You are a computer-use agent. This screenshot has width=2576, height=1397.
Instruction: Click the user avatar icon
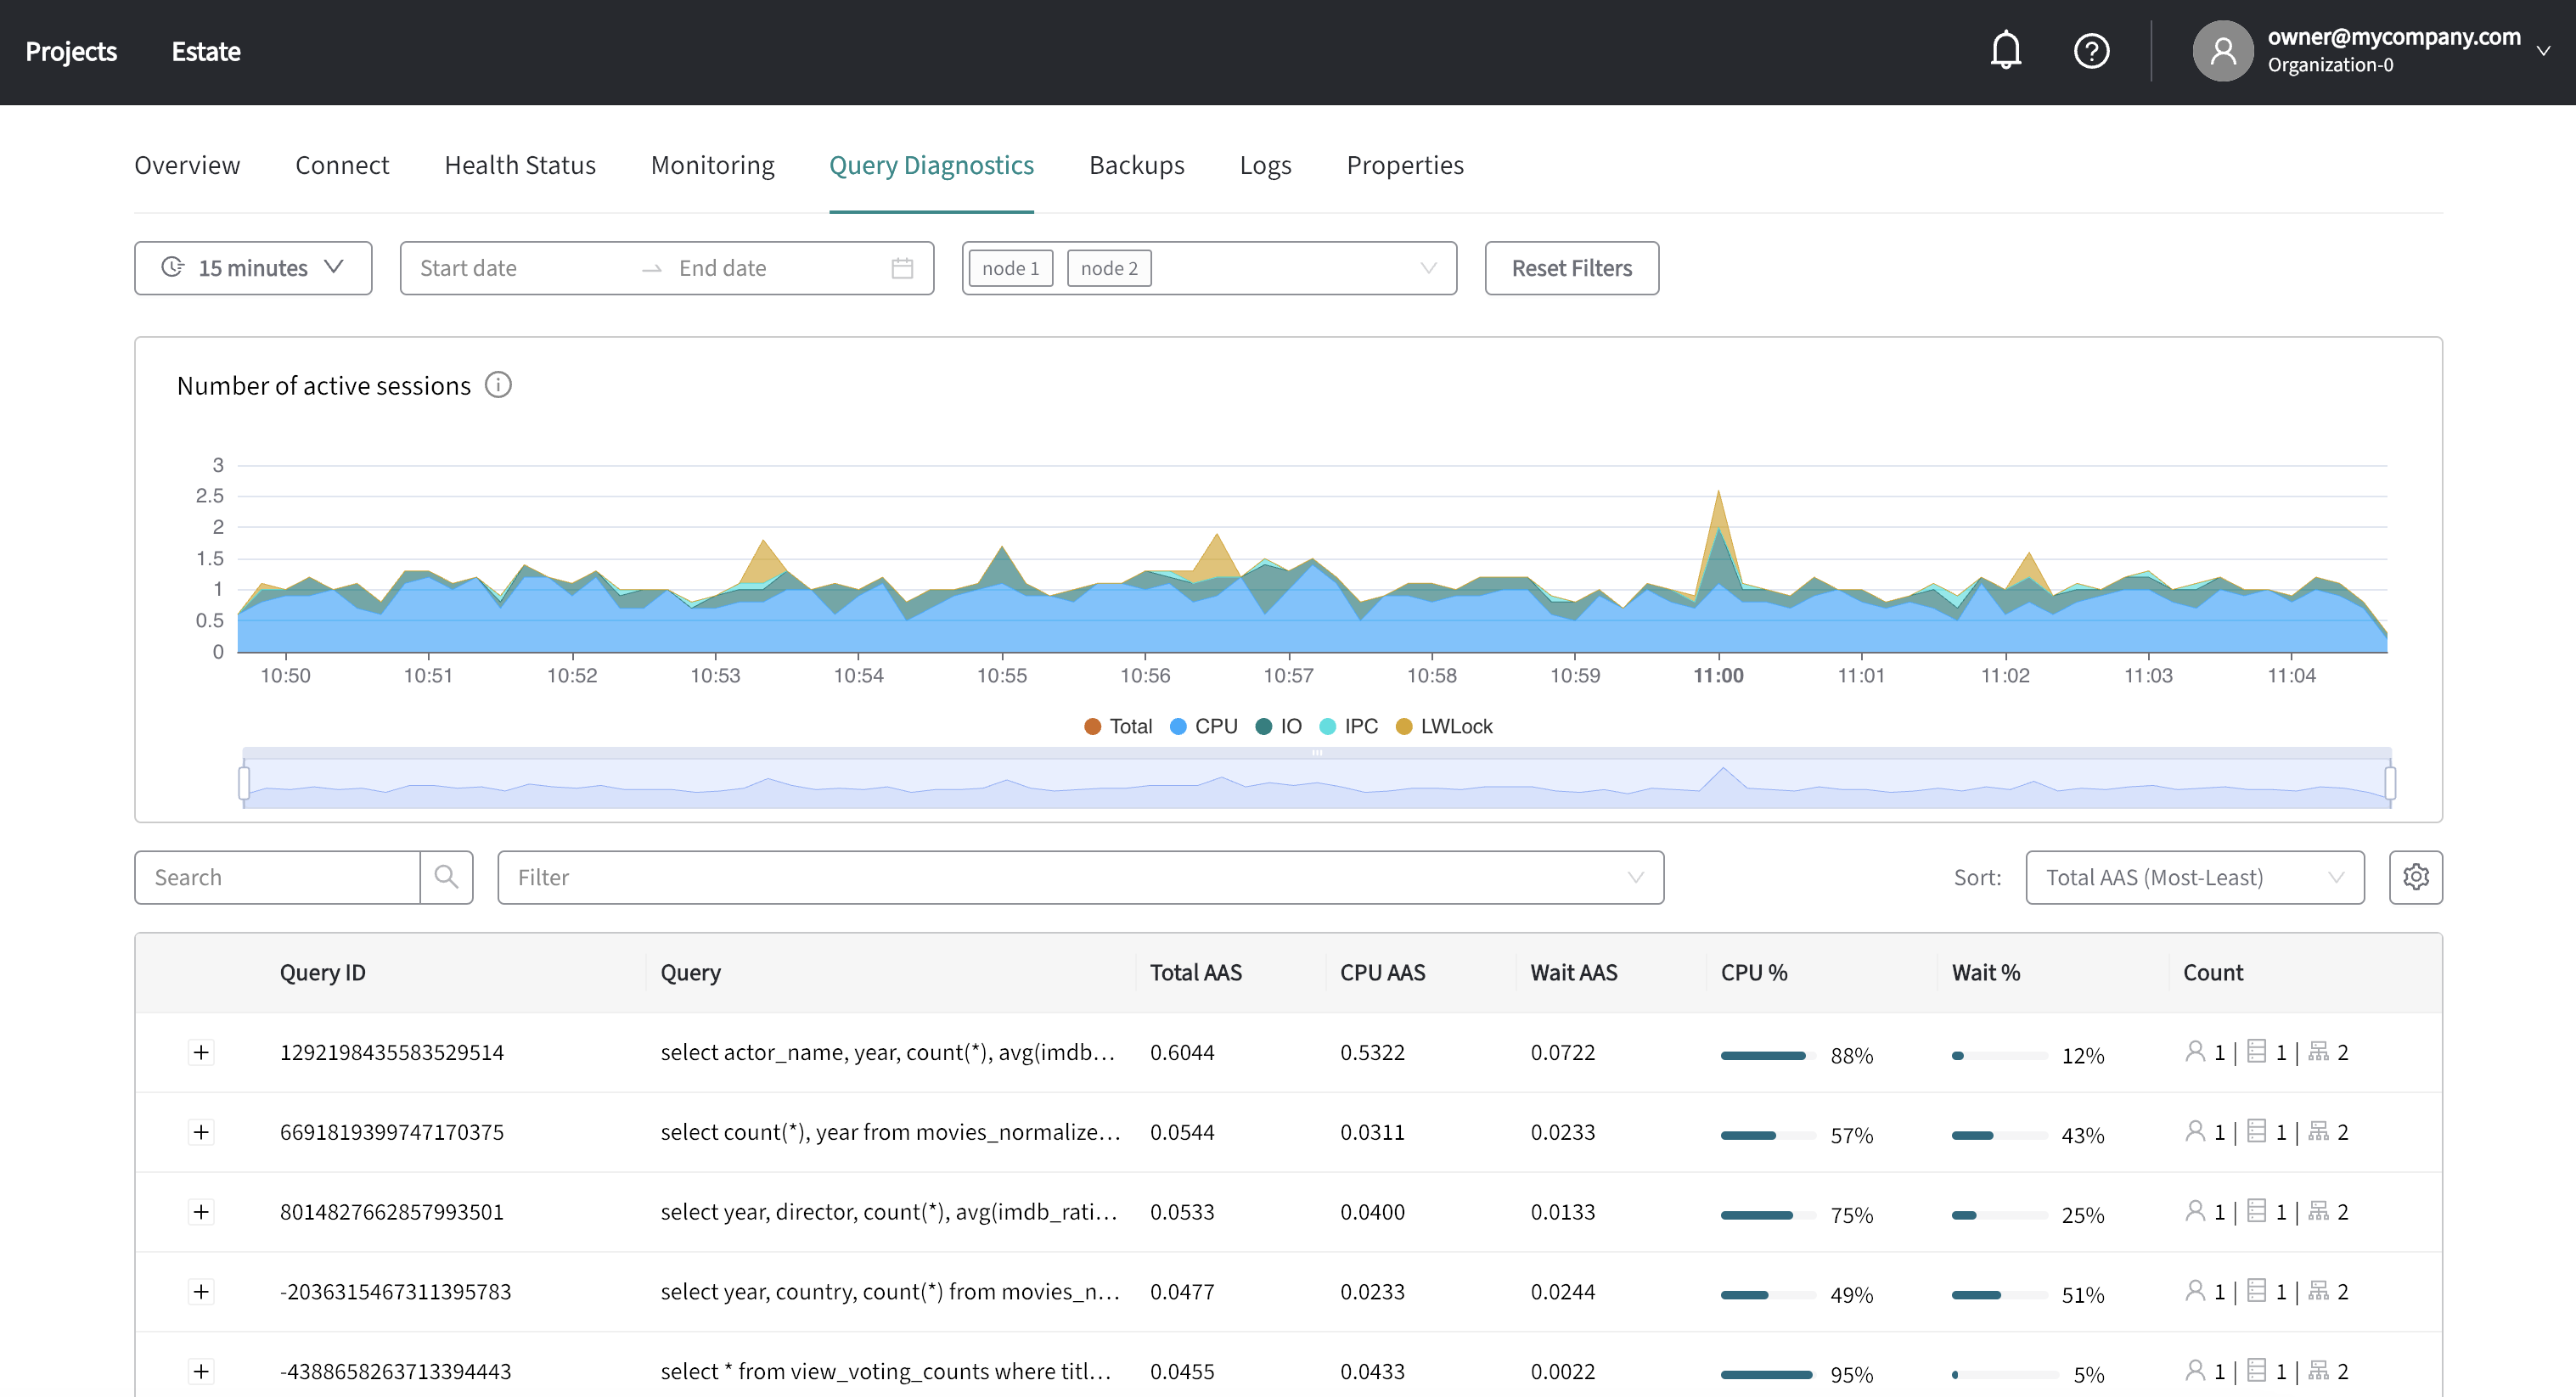(2222, 51)
